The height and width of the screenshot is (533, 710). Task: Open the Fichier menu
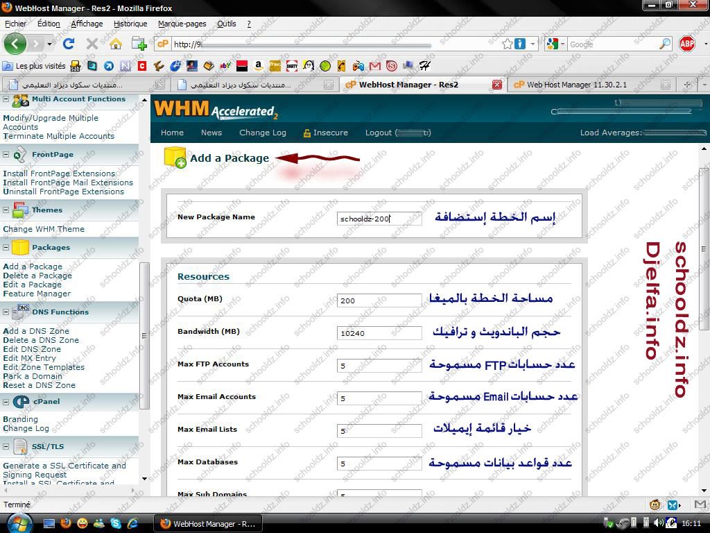(16, 24)
